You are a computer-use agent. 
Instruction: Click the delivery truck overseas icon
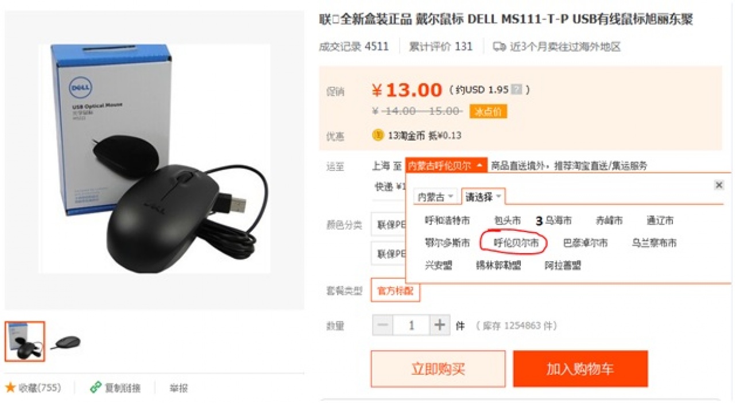tap(500, 46)
